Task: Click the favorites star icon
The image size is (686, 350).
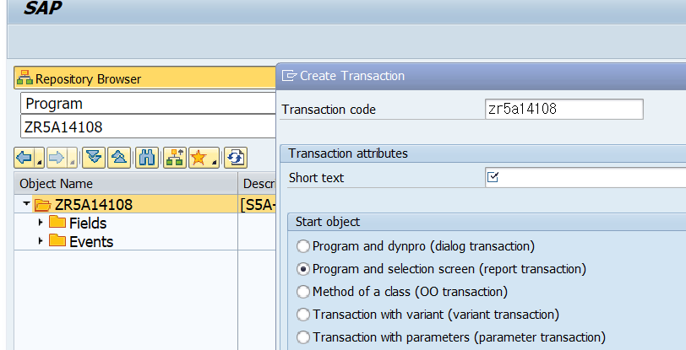Action: pos(199,158)
